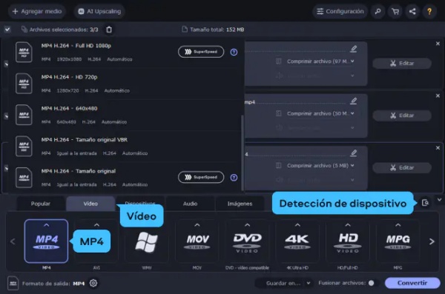This screenshot has height=294, width=445.
Task: Select the MOV video format tile
Action: click(197, 241)
